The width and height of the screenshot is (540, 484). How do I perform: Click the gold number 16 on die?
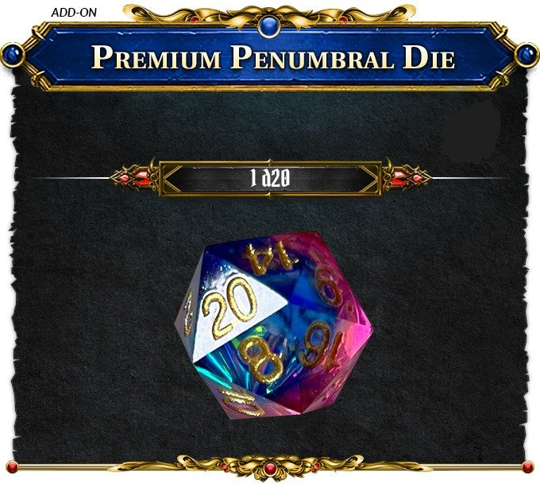pos(322,345)
